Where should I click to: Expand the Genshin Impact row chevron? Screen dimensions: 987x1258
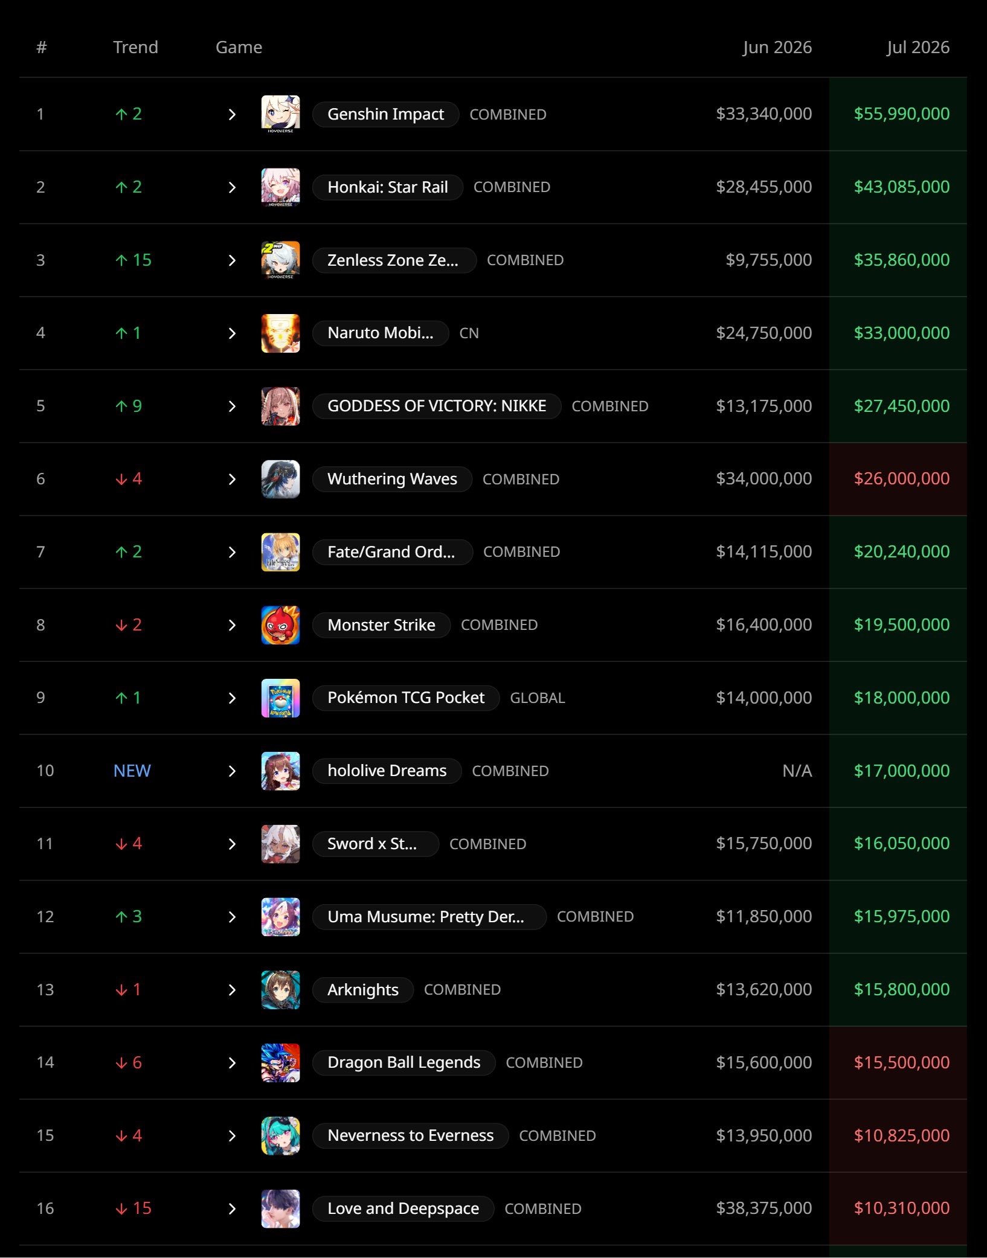point(232,114)
